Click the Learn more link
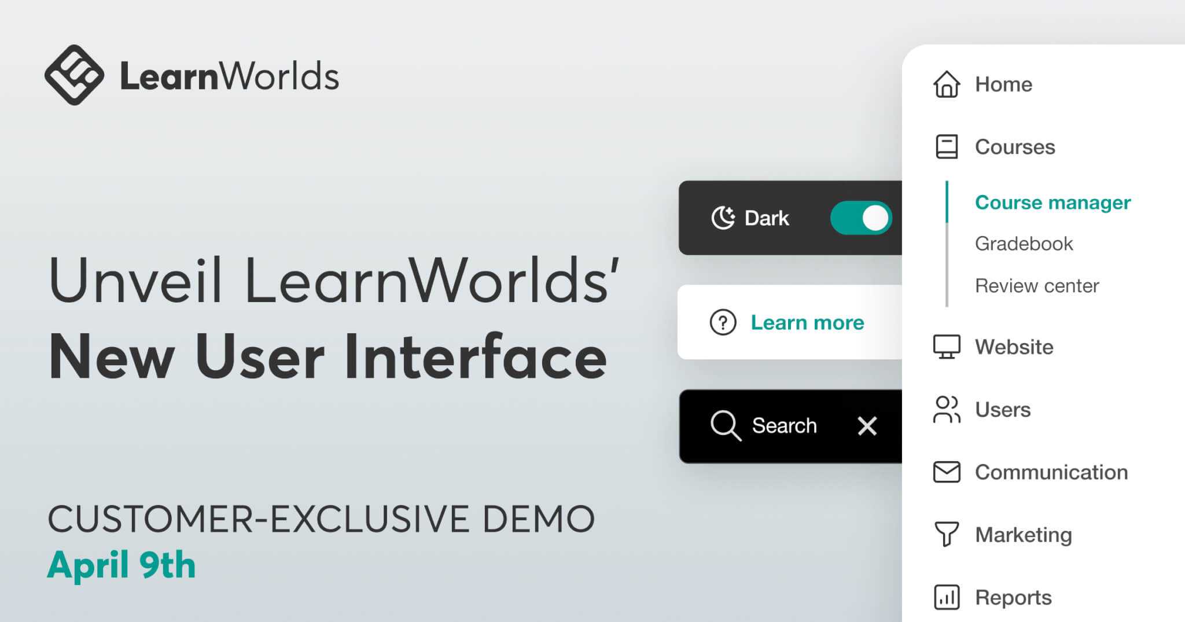 click(808, 322)
